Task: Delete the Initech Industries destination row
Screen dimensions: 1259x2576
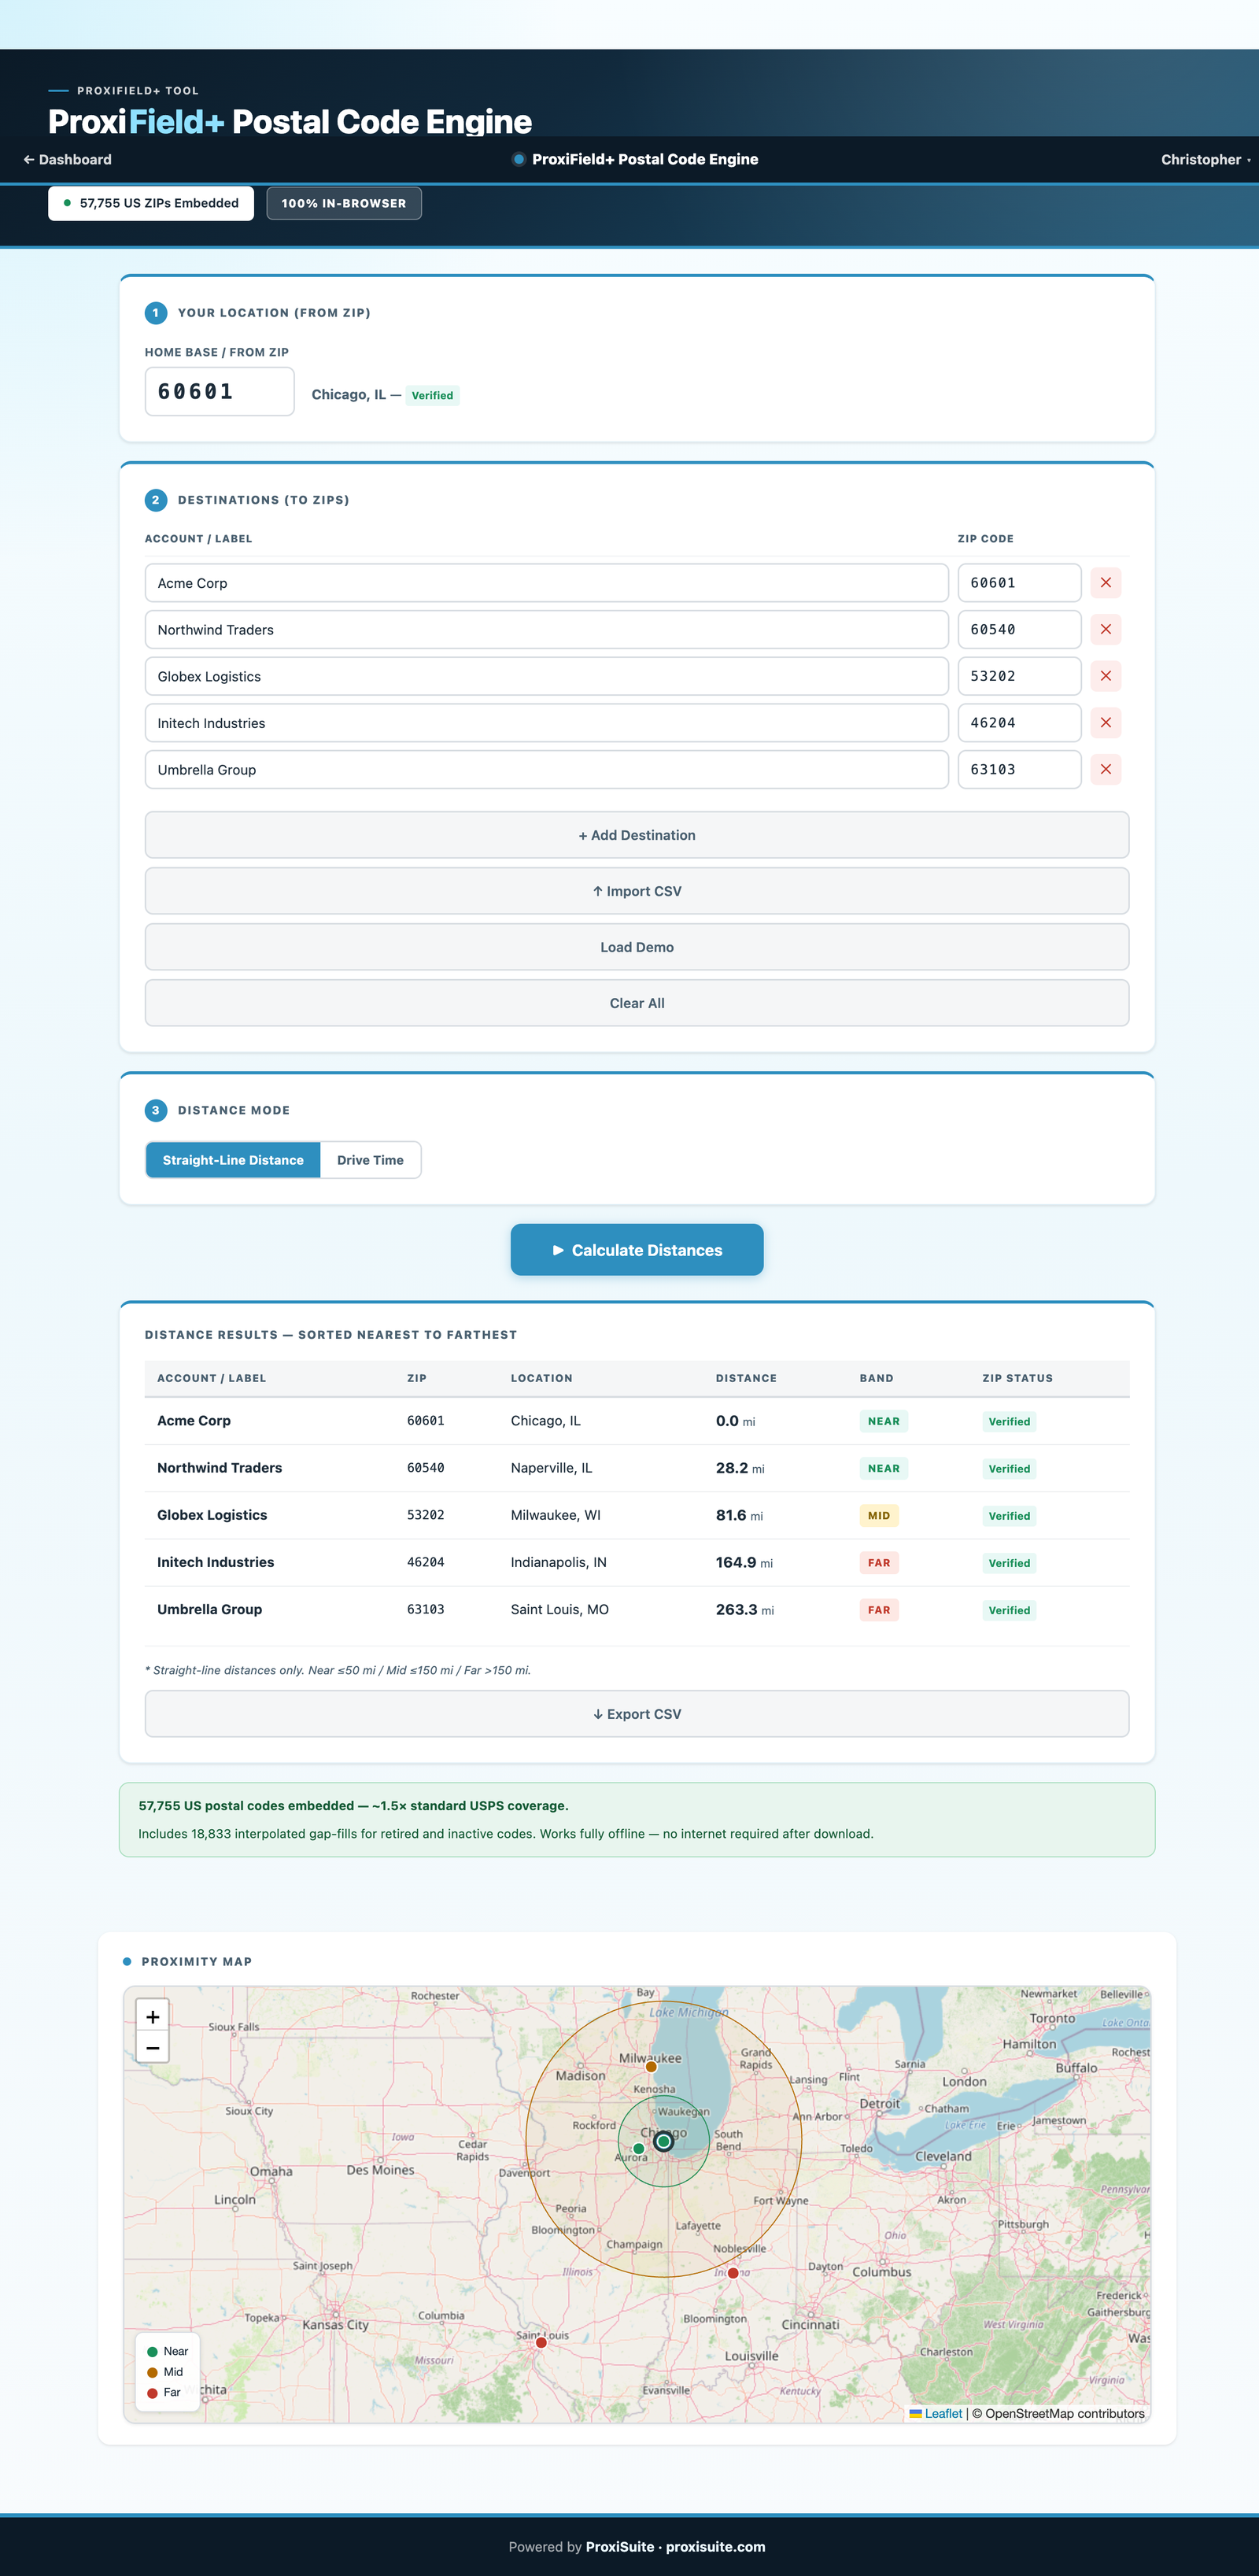Action: click(1105, 723)
